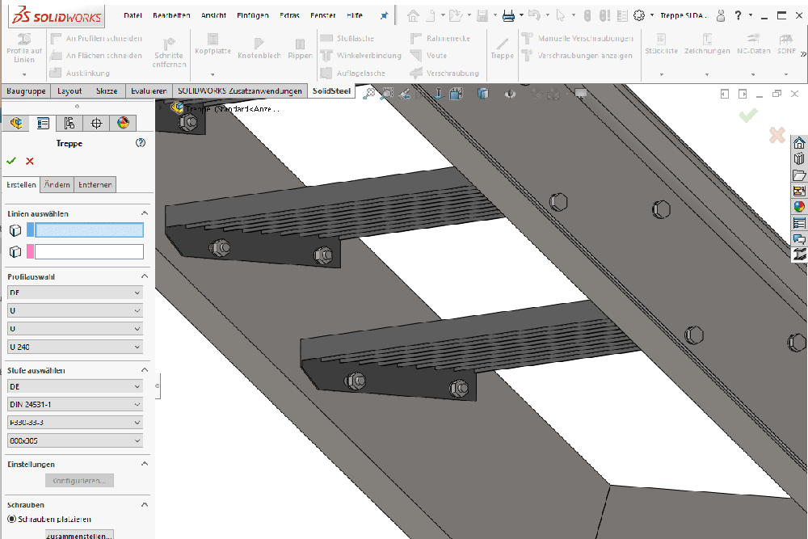Cancel Treppe using the red X

coord(30,161)
